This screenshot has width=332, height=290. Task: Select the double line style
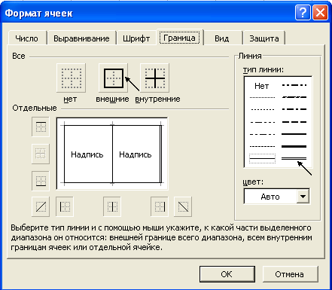click(294, 158)
